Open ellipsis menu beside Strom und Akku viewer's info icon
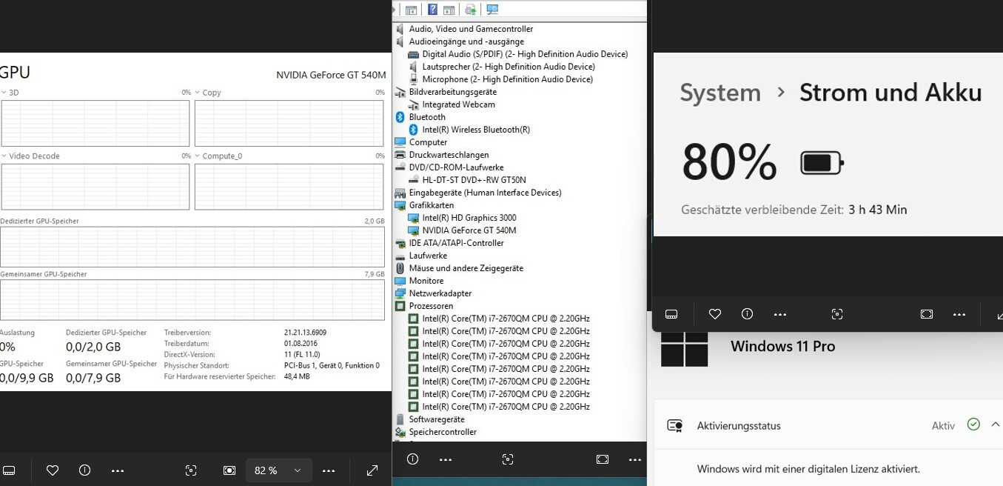This screenshot has height=486, width=1003. (x=780, y=314)
